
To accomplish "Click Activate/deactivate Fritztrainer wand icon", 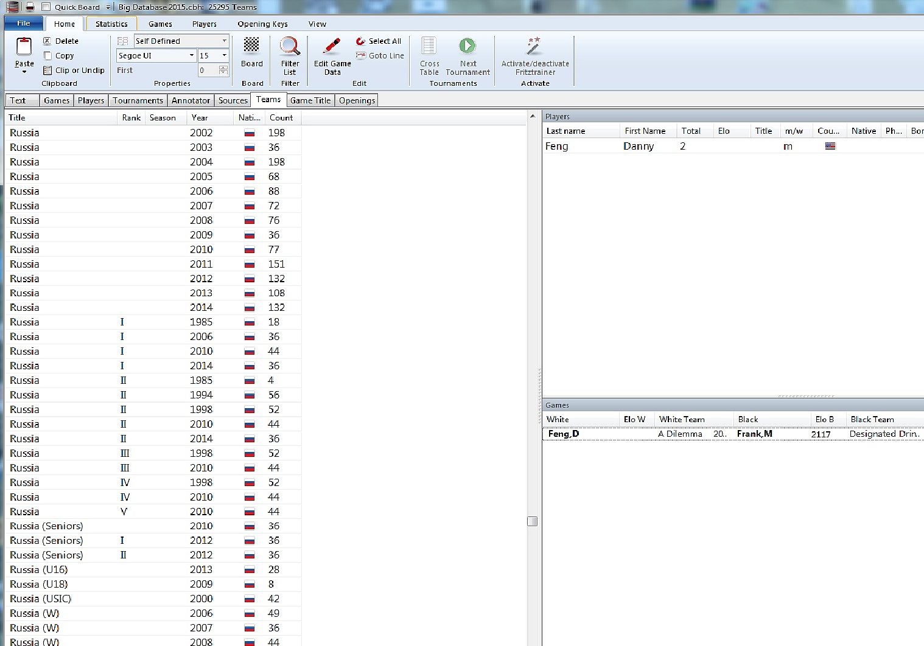I will click(534, 46).
